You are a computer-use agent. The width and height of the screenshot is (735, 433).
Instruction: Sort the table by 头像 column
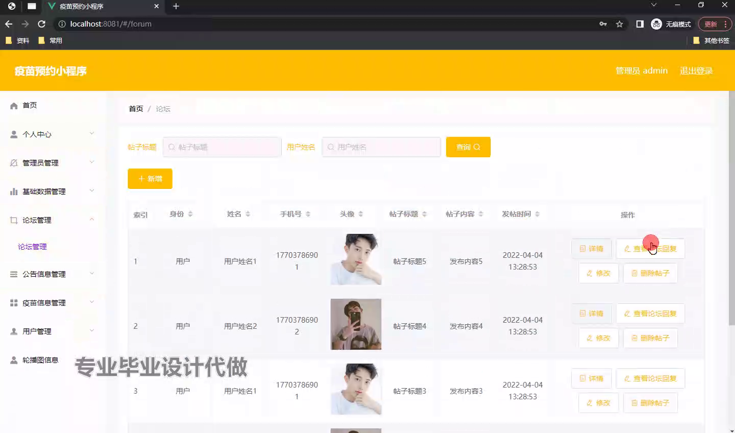coord(360,214)
